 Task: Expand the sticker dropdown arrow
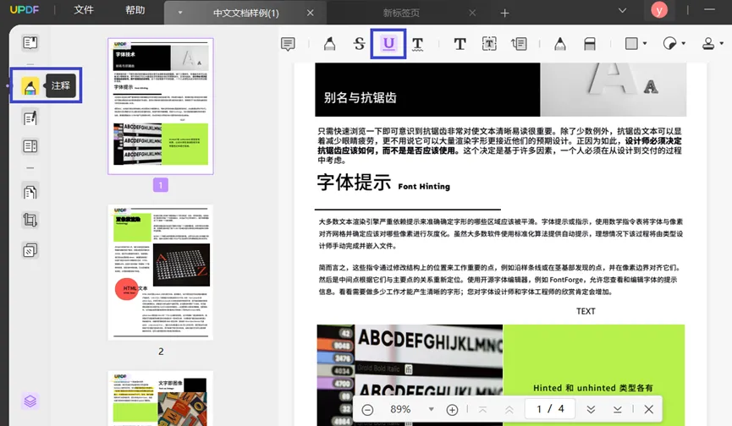684,43
